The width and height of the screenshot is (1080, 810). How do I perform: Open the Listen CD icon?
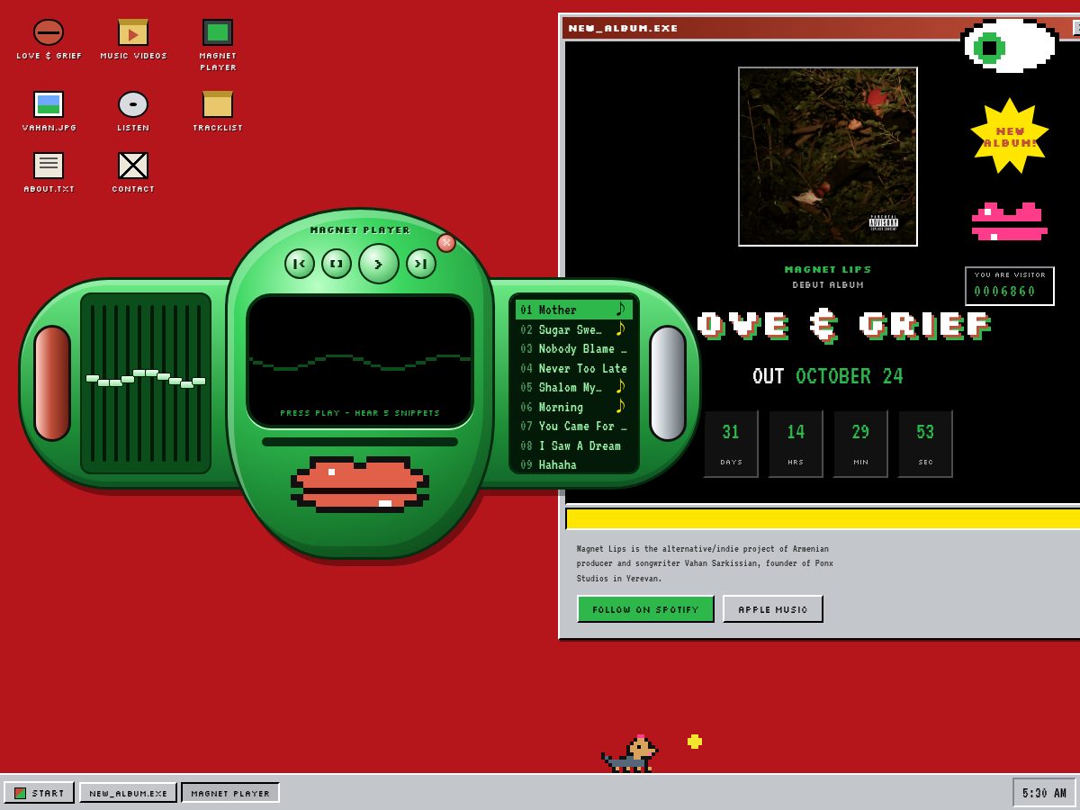[x=133, y=112]
